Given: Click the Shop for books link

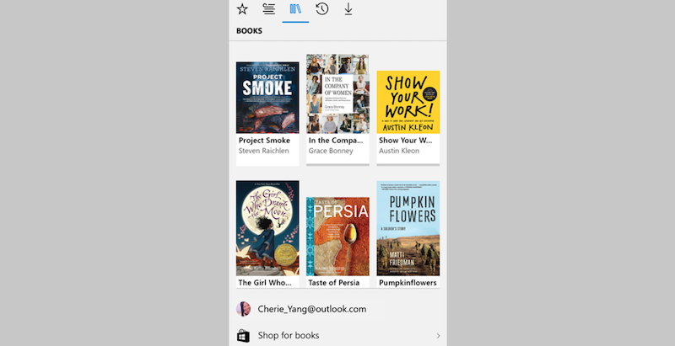Looking at the screenshot, I should 289,336.
